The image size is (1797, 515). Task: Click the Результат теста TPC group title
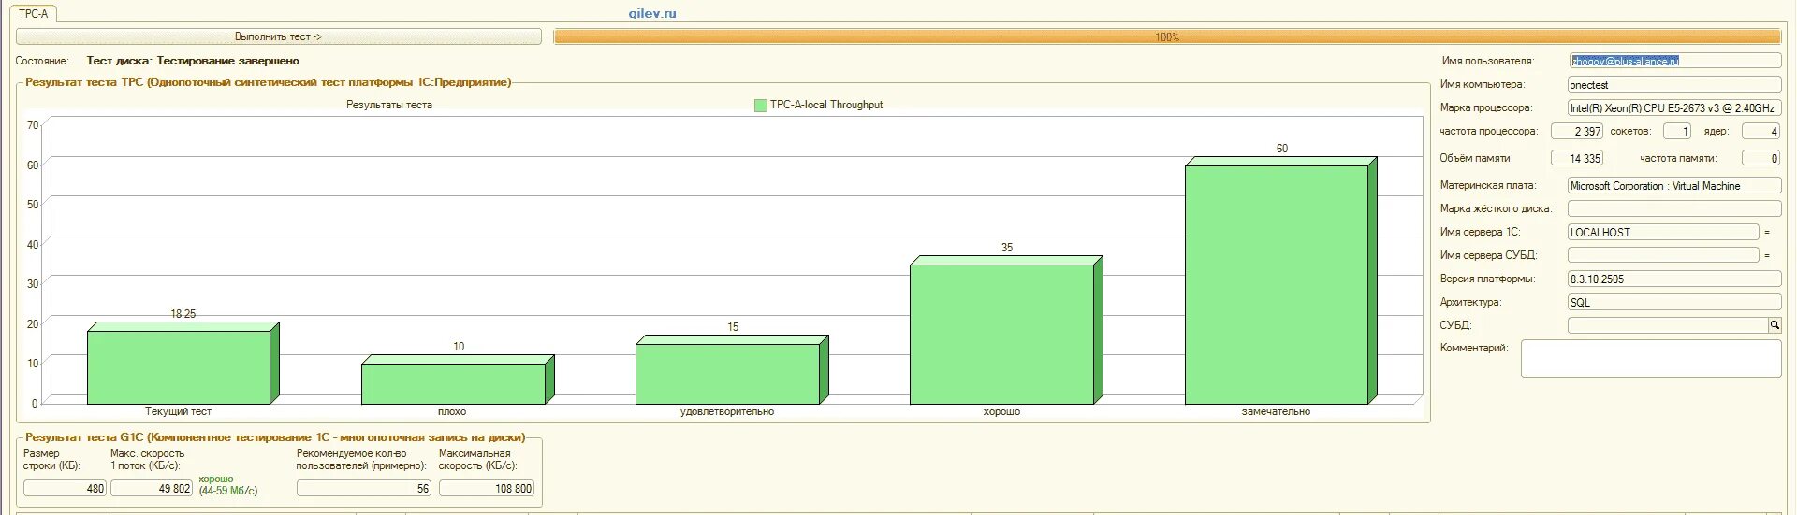pos(269,82)
